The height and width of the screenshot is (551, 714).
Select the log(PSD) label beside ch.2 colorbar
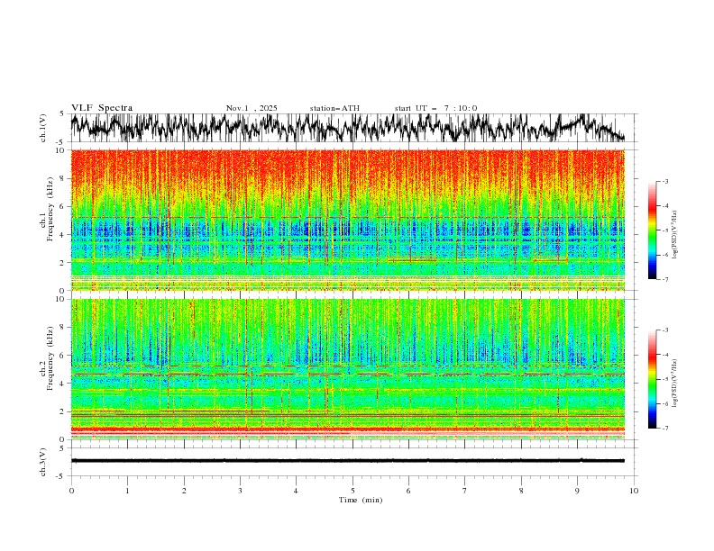(x=674, y=383)
